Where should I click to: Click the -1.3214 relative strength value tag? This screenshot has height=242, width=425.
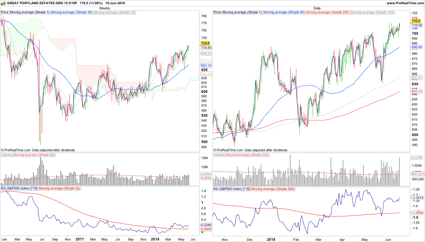[417, 198]
